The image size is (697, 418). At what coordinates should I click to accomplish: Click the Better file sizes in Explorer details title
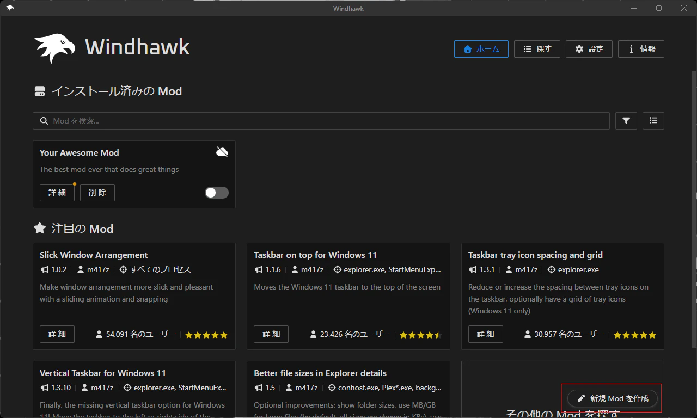(320, 373)
